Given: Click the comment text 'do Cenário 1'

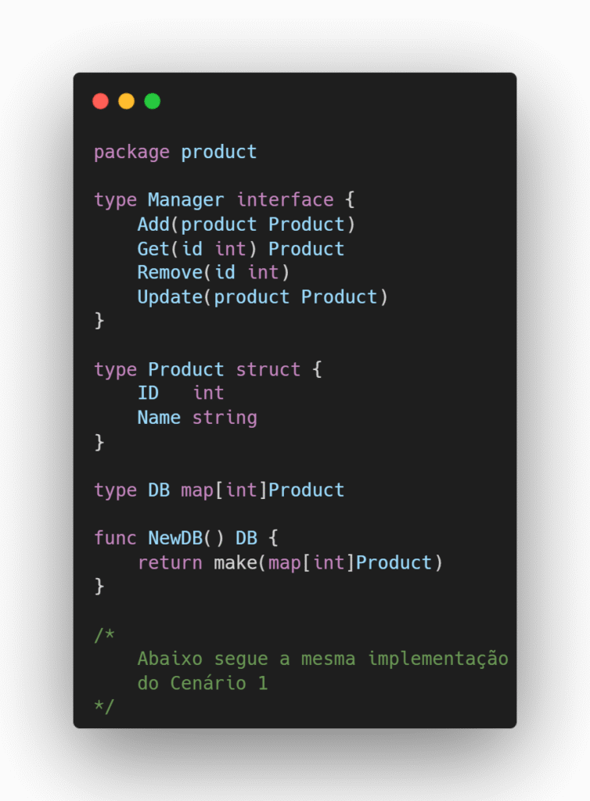Looking at the screenshot, I should [x=203, y=683].
